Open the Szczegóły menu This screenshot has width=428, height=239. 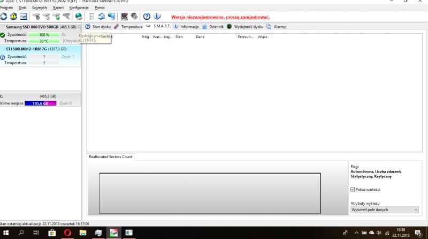[40, 8]
